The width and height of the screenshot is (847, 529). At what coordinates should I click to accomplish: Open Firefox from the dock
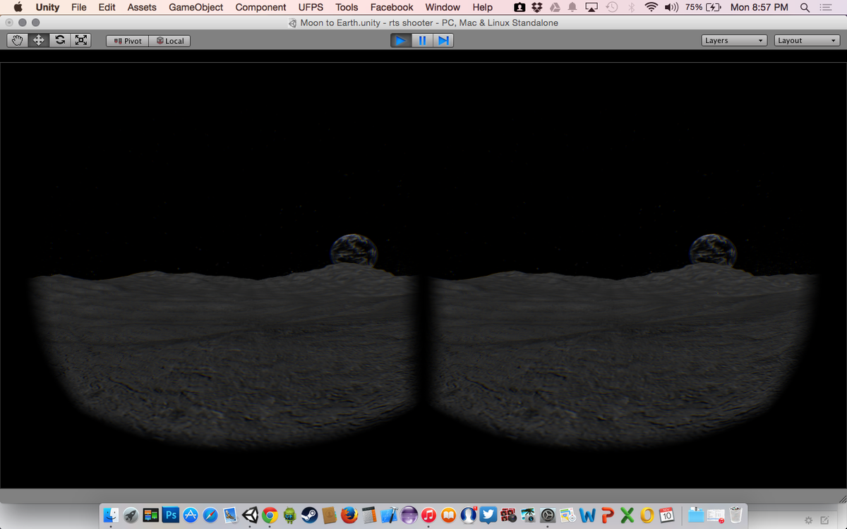click(349, 516)
